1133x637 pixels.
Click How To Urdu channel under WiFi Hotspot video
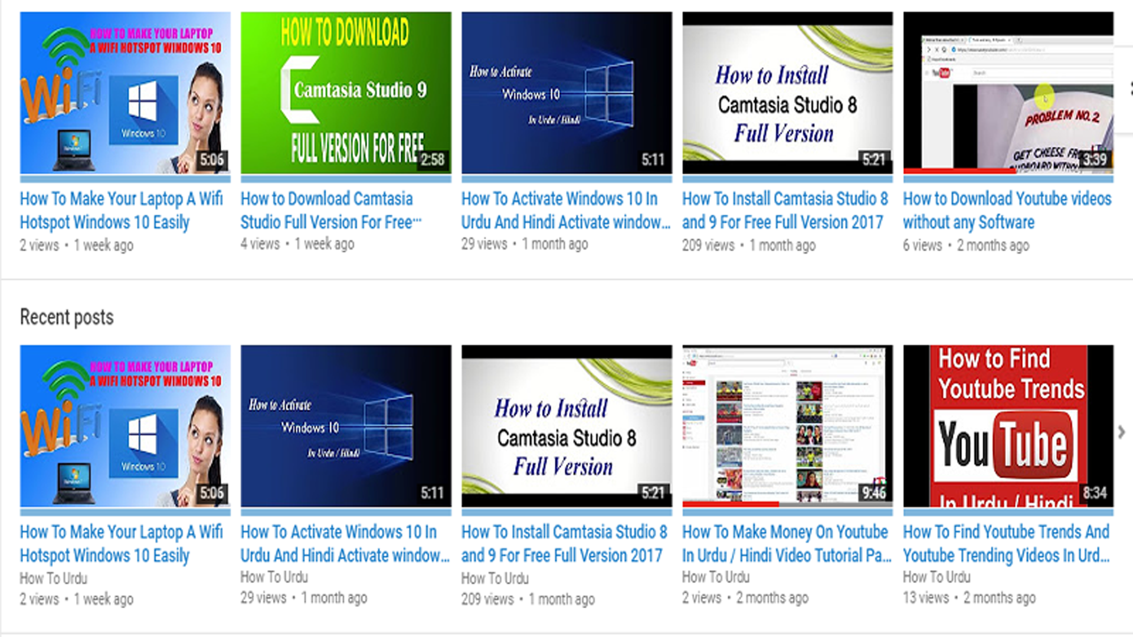(54, 578)
